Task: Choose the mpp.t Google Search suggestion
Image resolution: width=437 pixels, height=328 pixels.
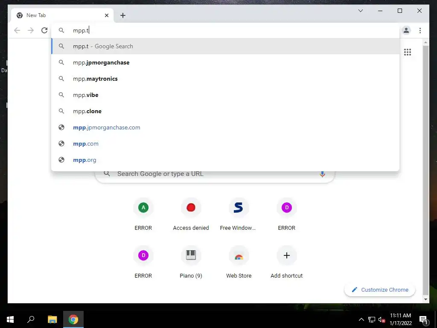Action: point(225,46)
